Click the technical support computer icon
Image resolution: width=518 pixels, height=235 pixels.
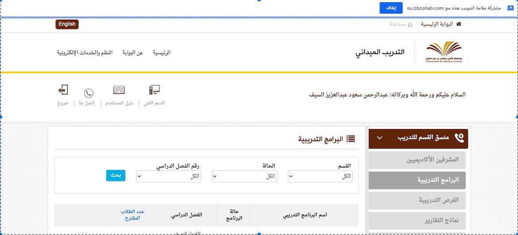(x=154, y=91)
